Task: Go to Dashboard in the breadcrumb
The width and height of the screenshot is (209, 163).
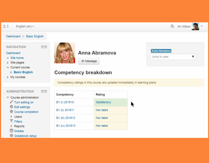Action: (x=13, y=36)
